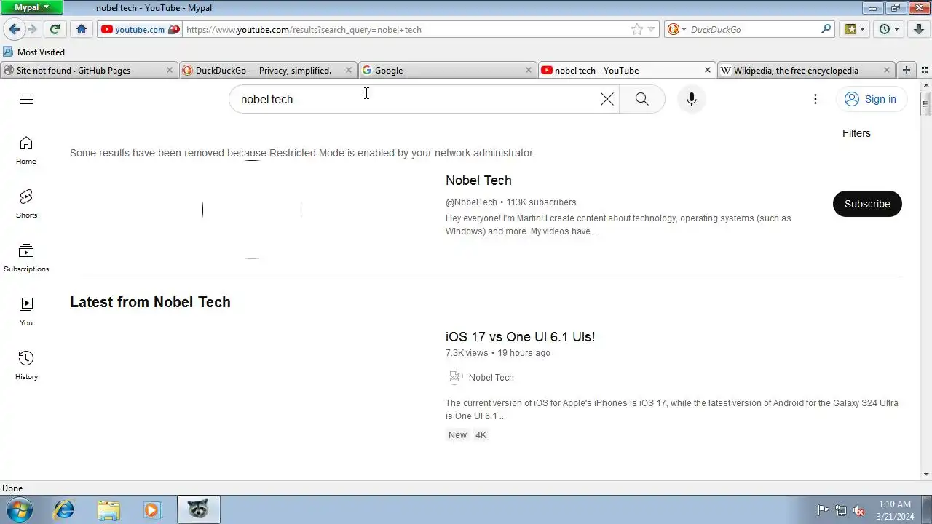The image size is (932, 524).
Task: Click the scrollbar down arrow
Action: [925, 475]
